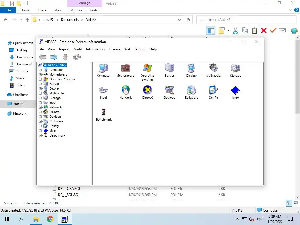
Task: Click the orange checkmark icon in Explorer toolbar
Action: [x=273, y=30]
